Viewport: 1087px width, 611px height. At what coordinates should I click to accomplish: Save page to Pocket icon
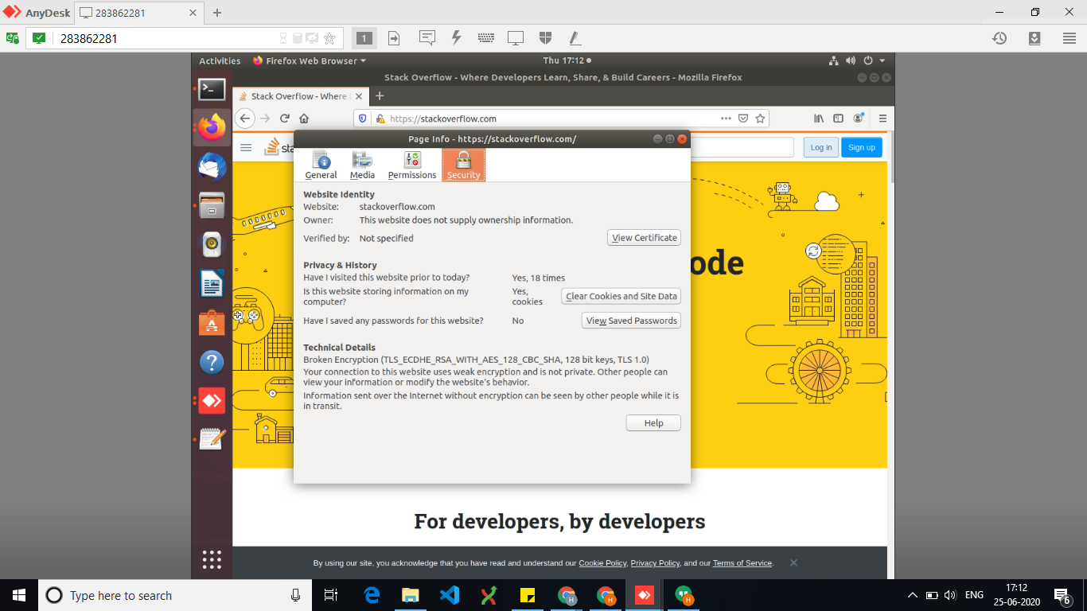[742, 119]
